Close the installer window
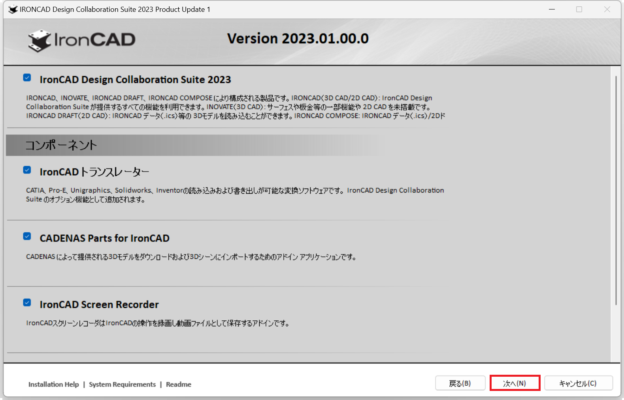The height and width of the screenshot is (400, 624). (607, 9)
